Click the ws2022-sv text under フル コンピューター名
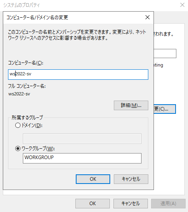188x212 pixels. point(19,94)
